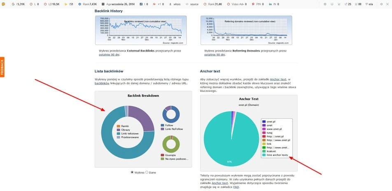Click the Google +1 counter icon
392x191 pixels.
tap(154, 4)
